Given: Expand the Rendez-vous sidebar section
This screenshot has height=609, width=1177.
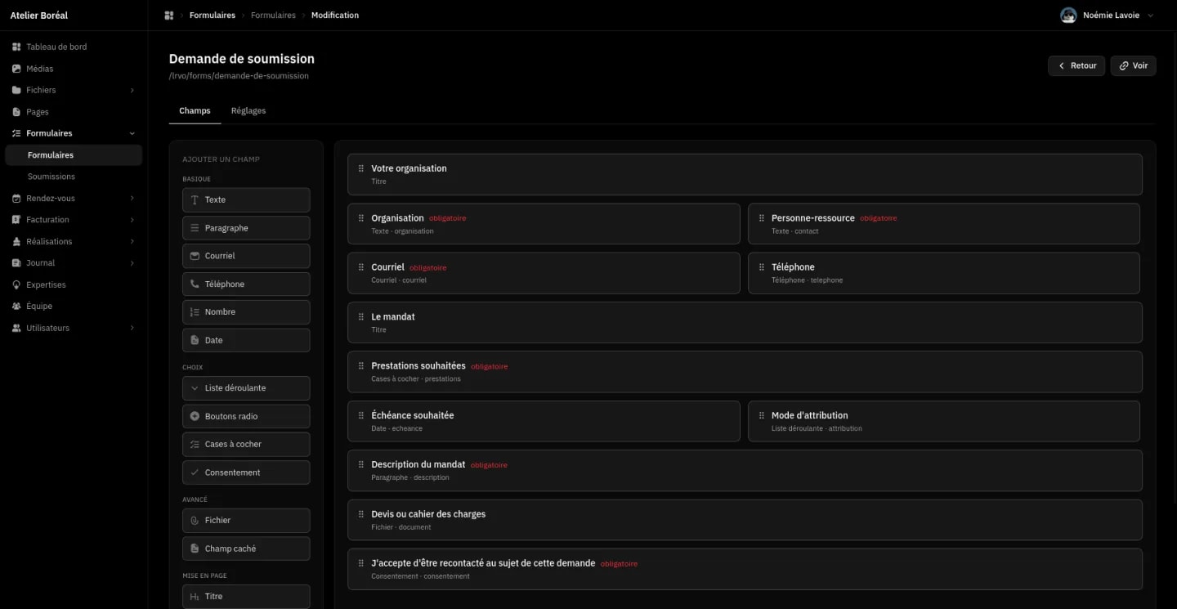Looking at the screenshot, I should pos(132,198).
